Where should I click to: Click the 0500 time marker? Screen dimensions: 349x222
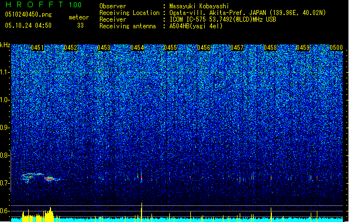[336, 48]
